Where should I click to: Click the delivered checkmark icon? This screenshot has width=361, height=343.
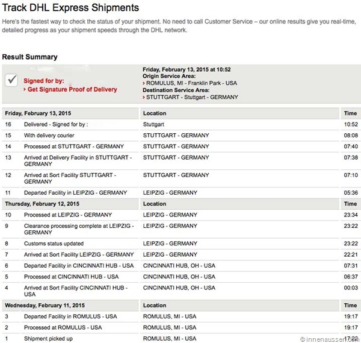(11, 81)
